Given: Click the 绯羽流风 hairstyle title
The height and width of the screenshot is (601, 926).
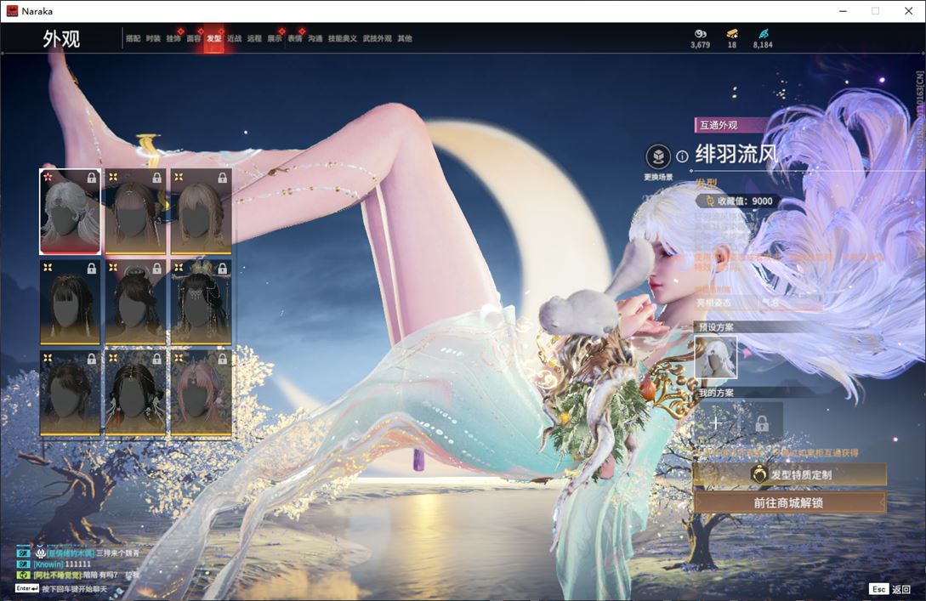Looking at the screenshot, I should (736, 154).
